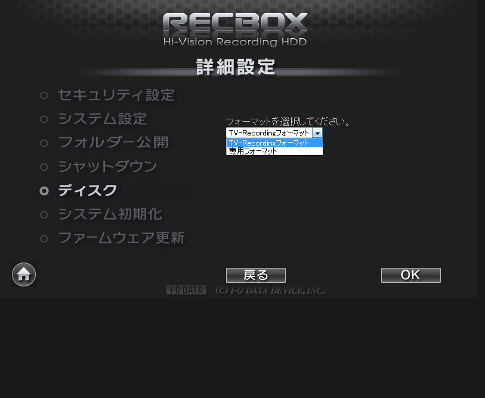Select the bullet beside ファームウェア更新
This screenshot has height=398, width=485.
pyautogui.click(x=44, y=239)
